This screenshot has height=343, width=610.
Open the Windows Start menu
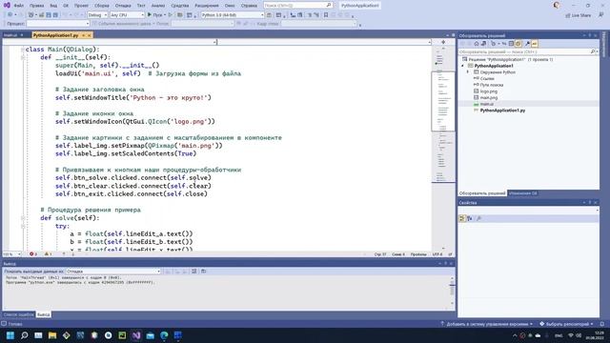click(x=10, y=335)
